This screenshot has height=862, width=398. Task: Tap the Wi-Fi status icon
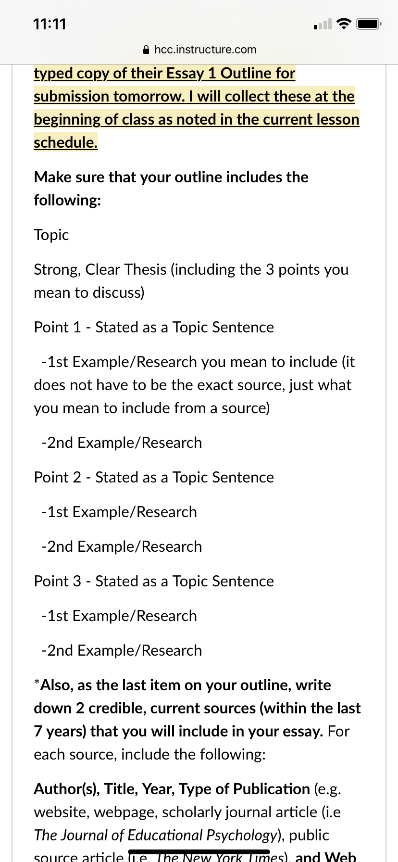(x=344, y=24)
